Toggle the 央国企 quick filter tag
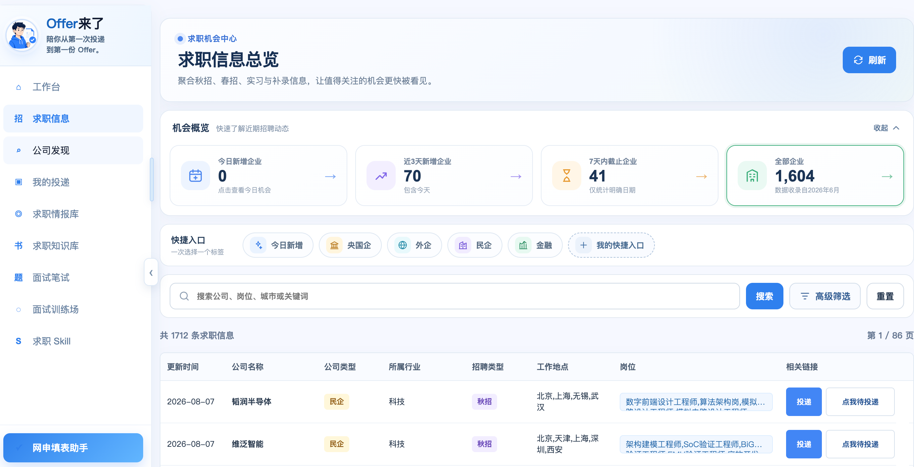Viewport: 914px width, 467px height. point(350,245)
